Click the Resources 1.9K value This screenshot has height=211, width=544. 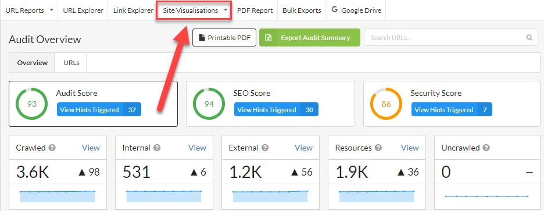352,172
